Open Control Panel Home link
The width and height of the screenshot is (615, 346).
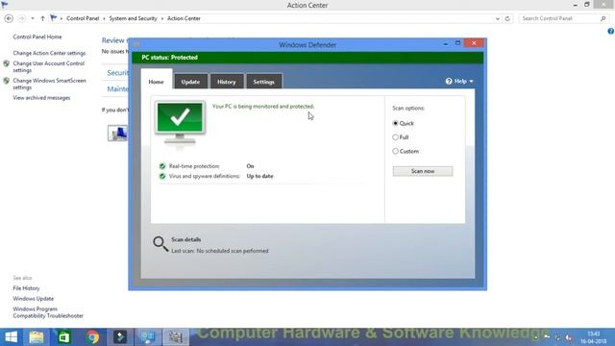pos(37,37)
